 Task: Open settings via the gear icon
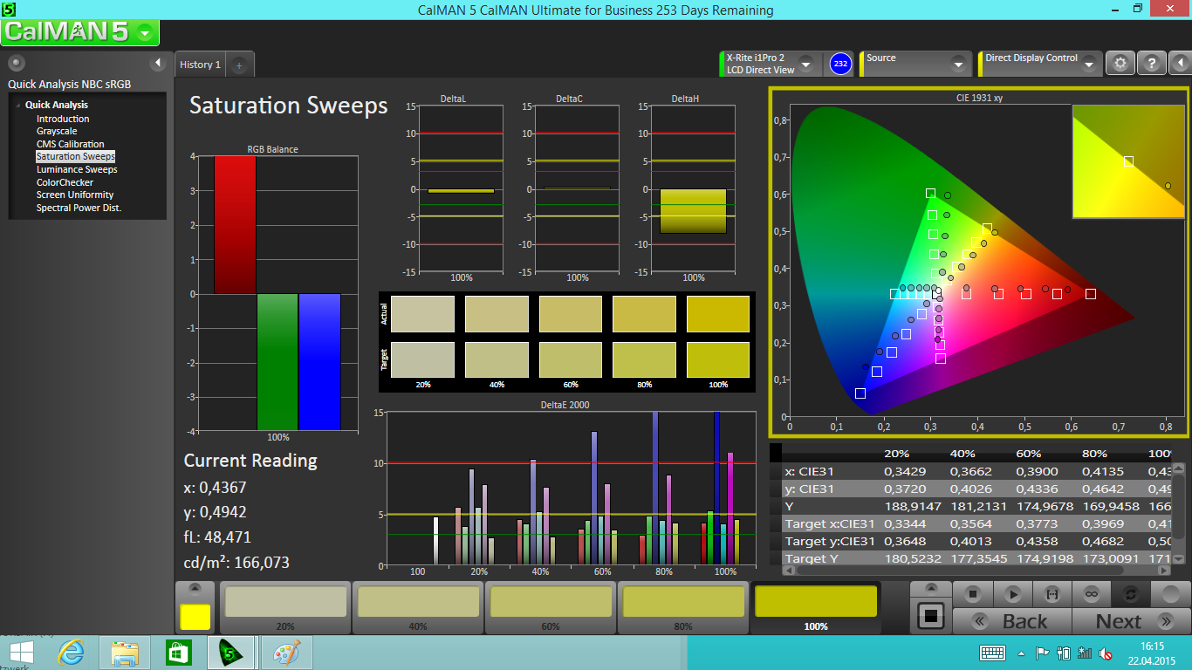point(1120,63)
